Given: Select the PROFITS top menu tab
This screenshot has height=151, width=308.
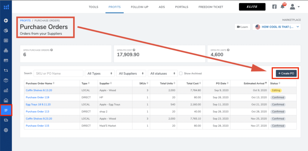Looking at the screenshot, I should [x=115, y=7].
